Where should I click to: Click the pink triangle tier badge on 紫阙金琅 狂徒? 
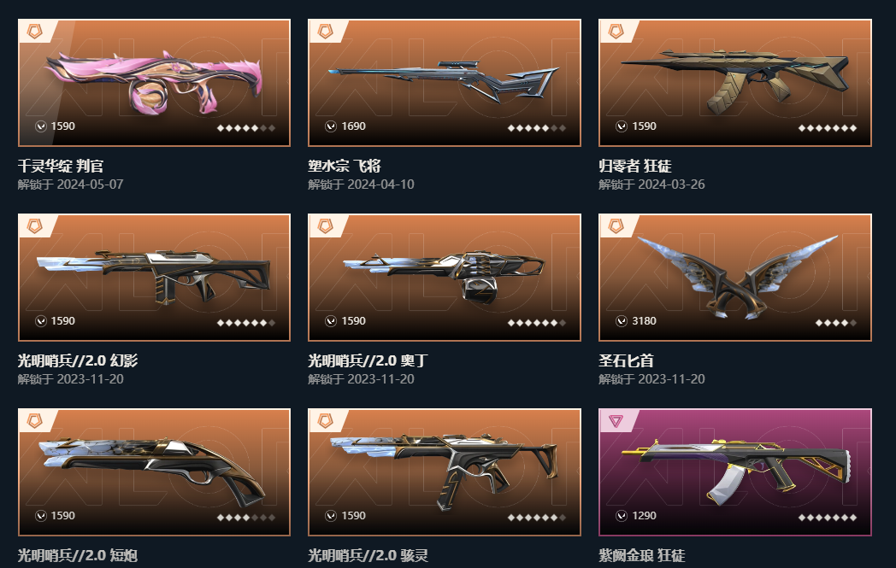pyautogui.click(x=616, y=421)
